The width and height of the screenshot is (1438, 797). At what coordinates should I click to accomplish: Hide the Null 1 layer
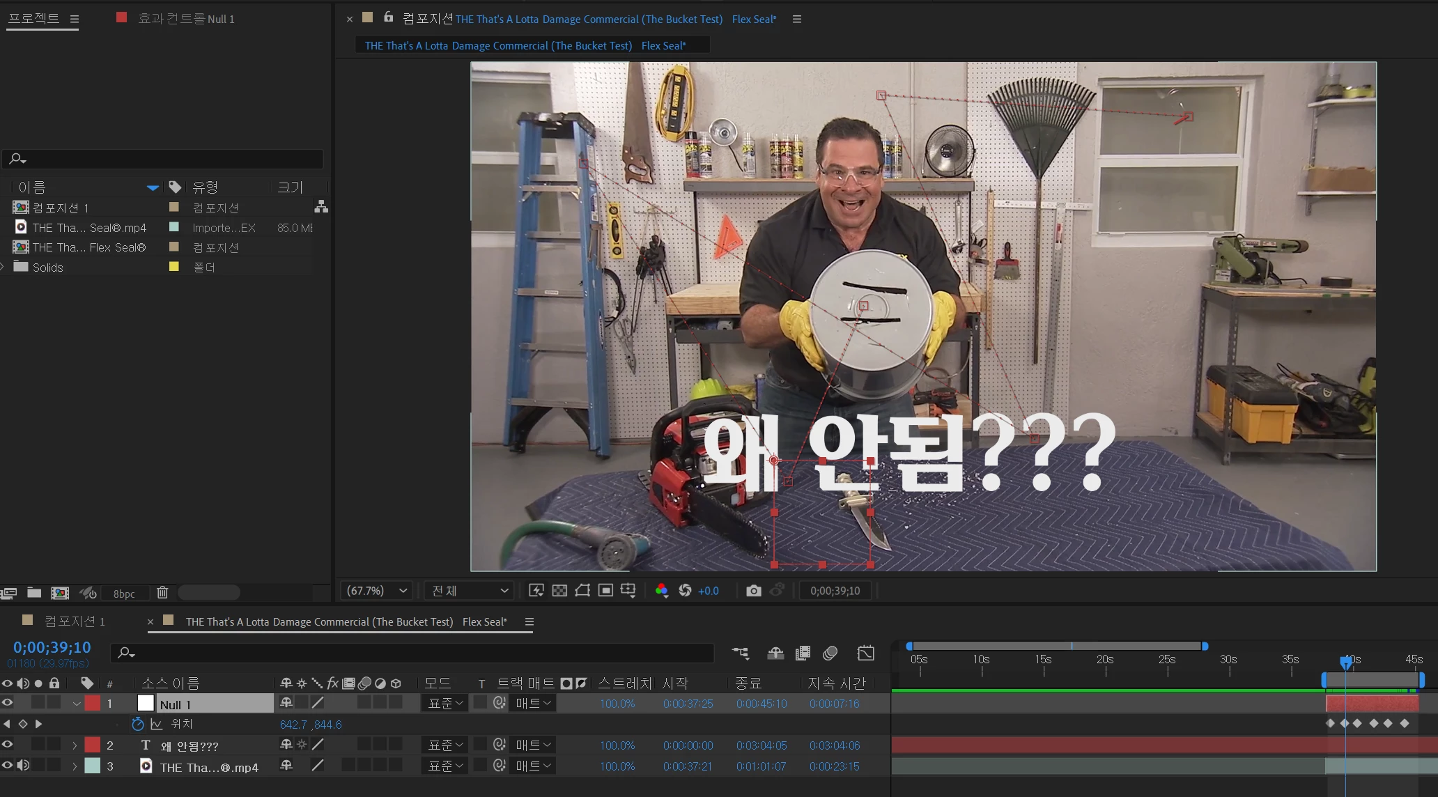(7, 703)
